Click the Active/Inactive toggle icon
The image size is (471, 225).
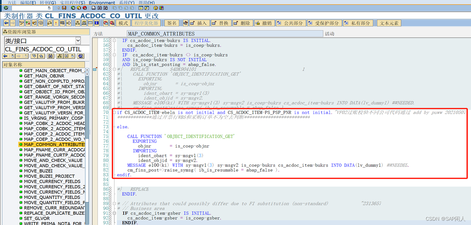point(28,23)
